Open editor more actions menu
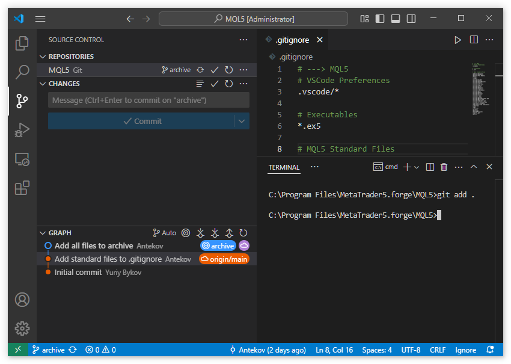 pos(489,40)
